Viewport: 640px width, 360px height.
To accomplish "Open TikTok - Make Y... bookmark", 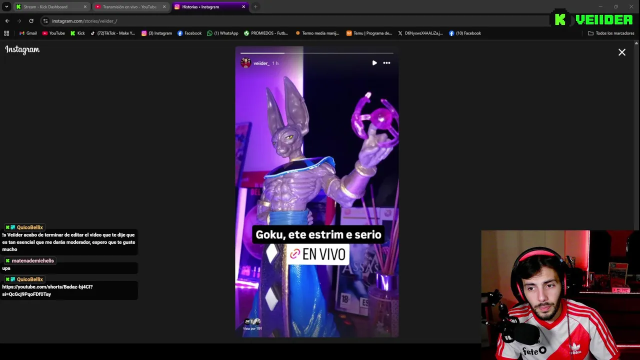I will [x=113, y=33].
